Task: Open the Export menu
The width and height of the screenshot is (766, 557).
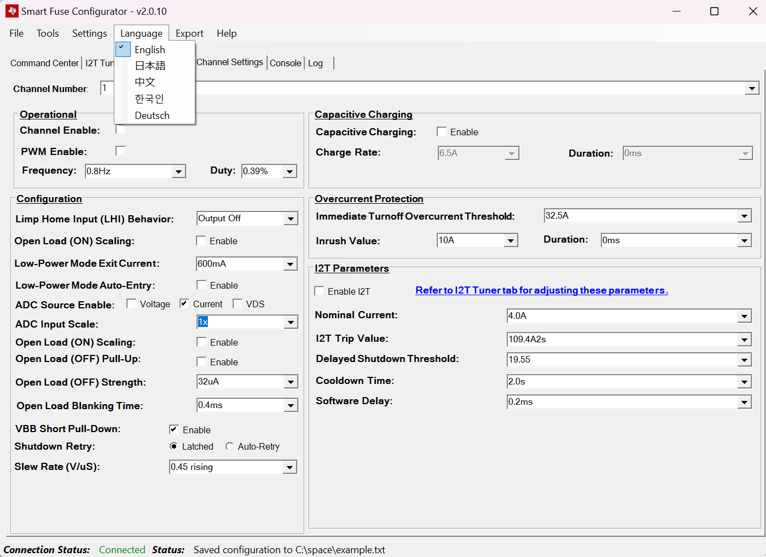Action: pos(189,33)
